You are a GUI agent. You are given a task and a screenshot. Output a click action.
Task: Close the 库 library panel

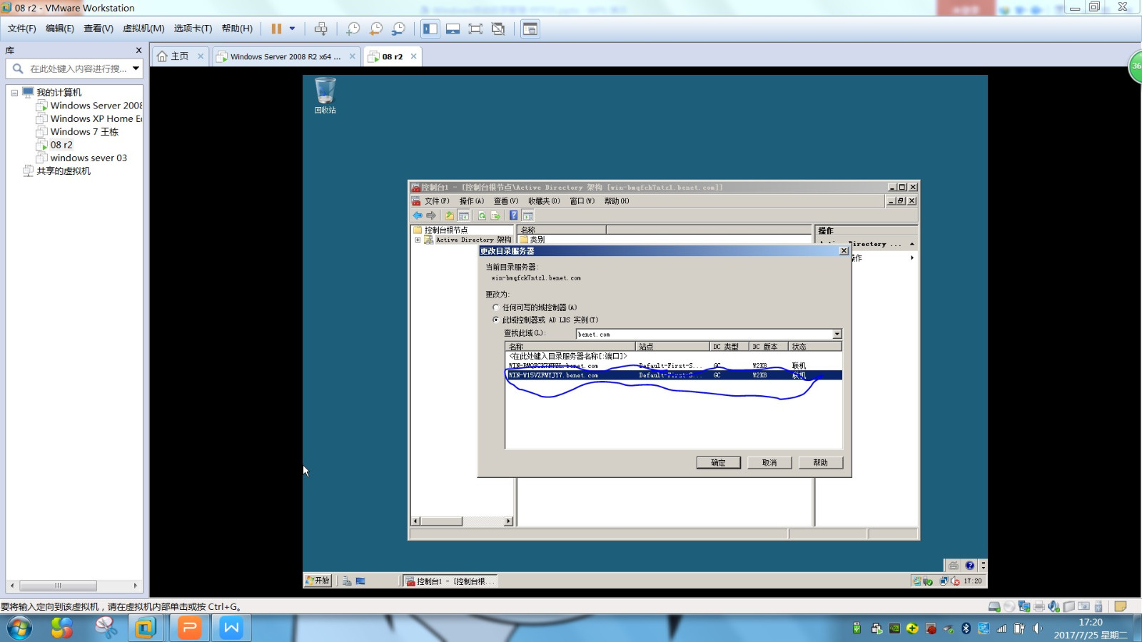pos(138,51)
